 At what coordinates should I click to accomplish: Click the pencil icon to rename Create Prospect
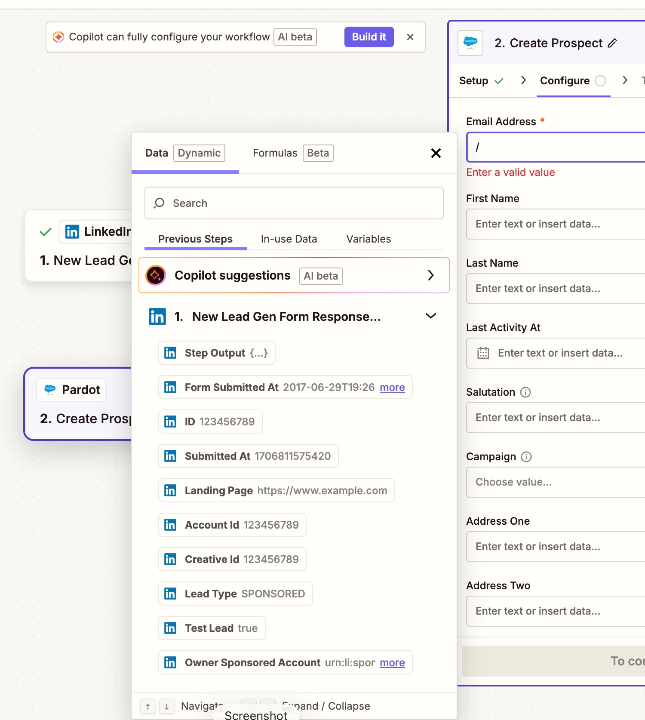pyautogui.click(x=612, y=43)
